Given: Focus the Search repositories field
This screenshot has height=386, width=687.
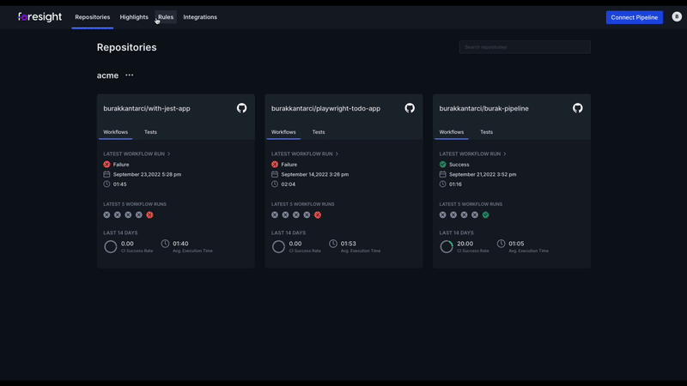Looking at the screenshot, I should (x=525, y=47).
